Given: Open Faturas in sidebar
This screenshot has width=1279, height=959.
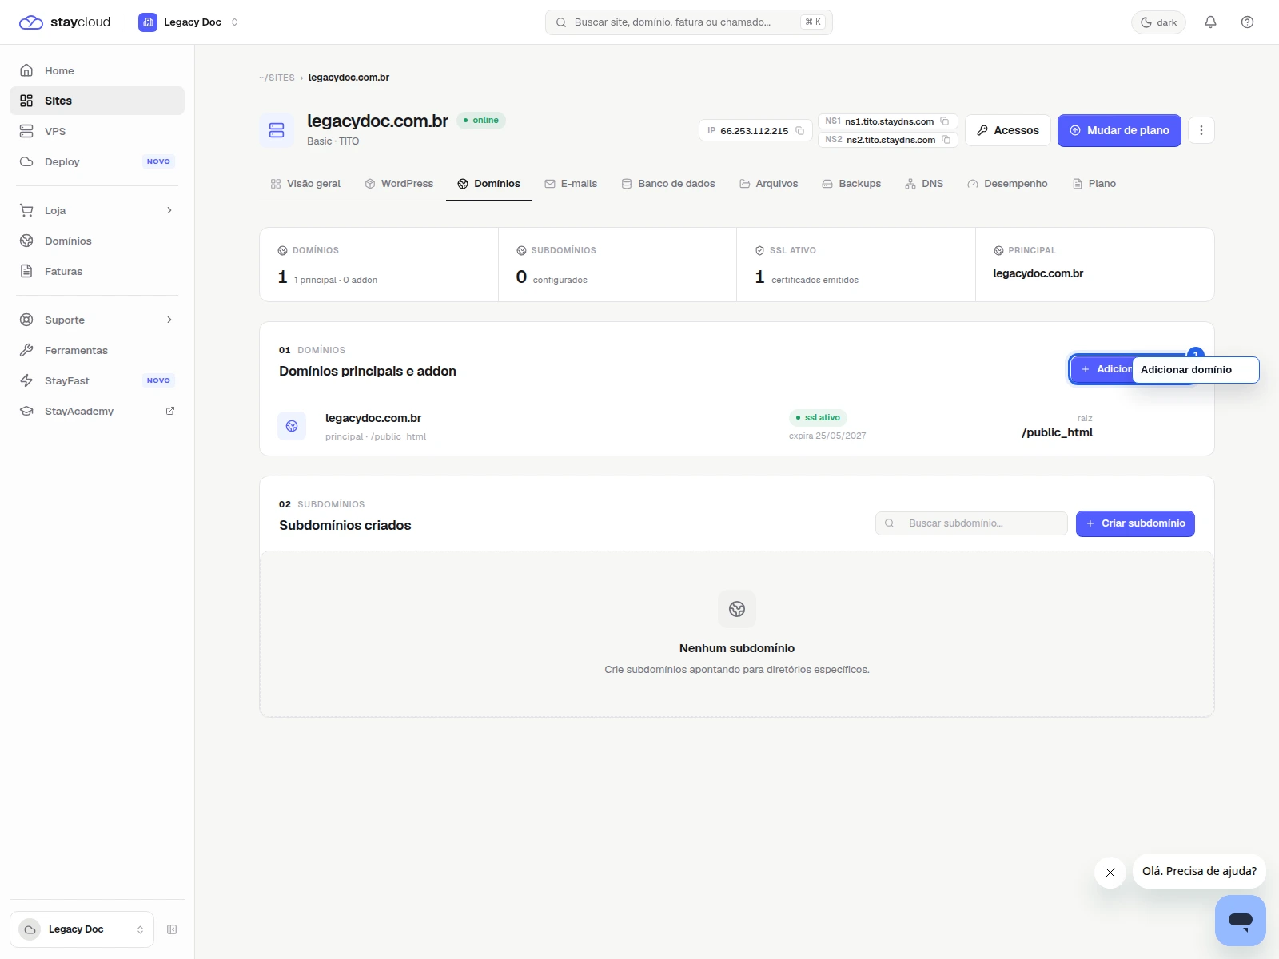Looking at the screenshot, I should pos(98,271).
